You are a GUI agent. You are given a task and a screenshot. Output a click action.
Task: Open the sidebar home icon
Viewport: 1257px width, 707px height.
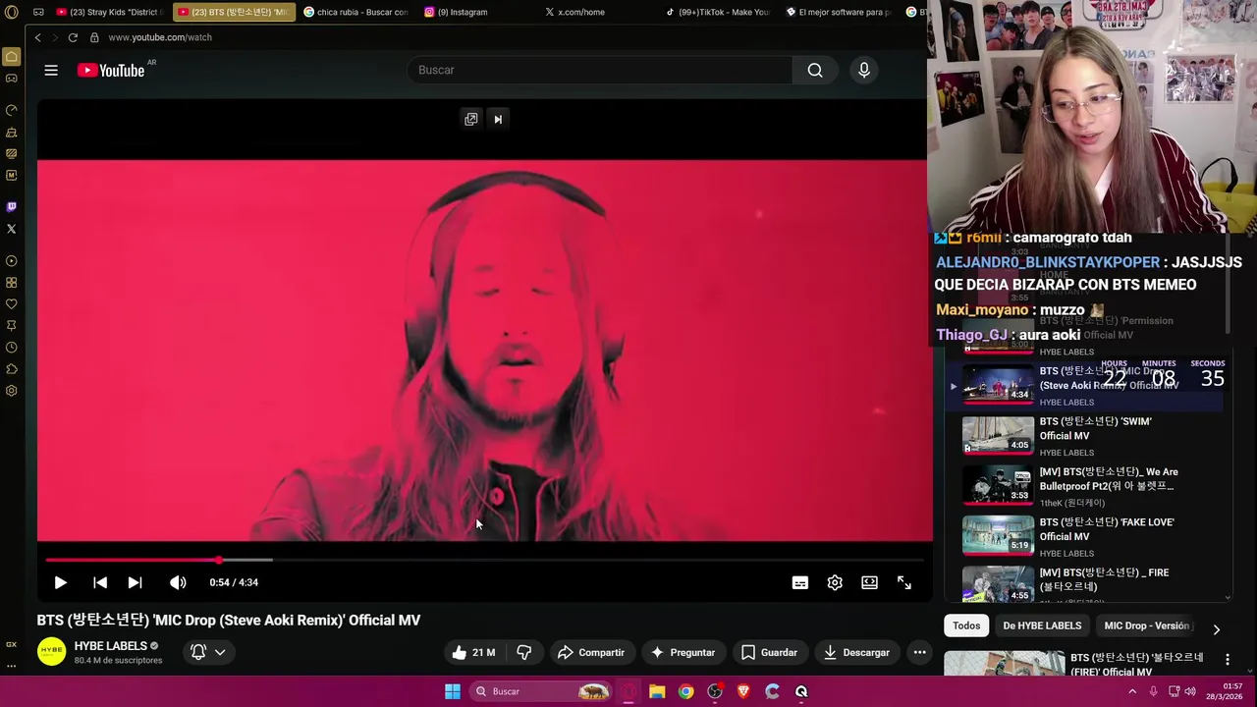click(12, 57)
